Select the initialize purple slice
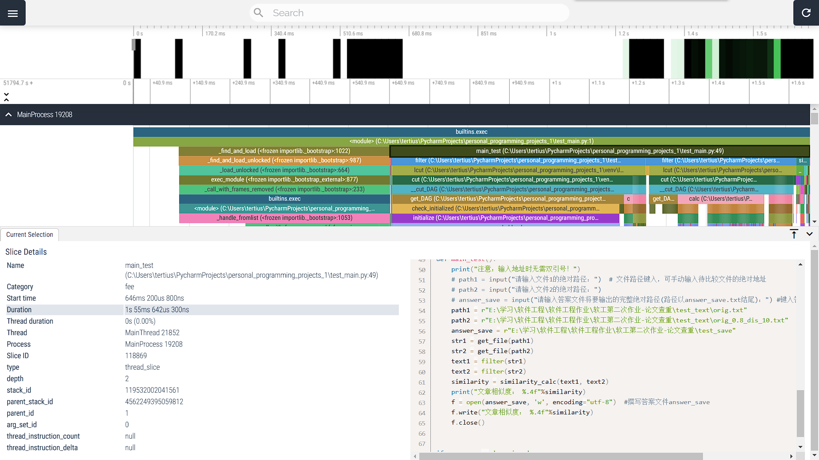This screenshot has width=819, height=460. pos(505,218)
